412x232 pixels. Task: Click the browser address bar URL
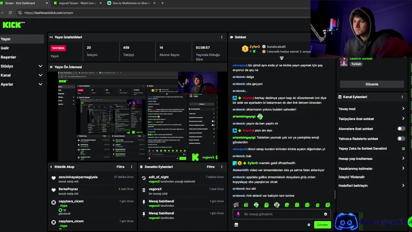pos(49,13)
